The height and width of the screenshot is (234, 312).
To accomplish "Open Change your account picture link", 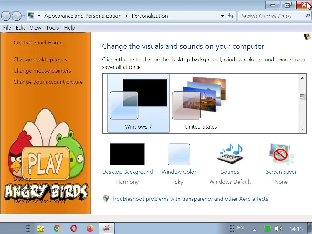I will (x=48, y=82).
